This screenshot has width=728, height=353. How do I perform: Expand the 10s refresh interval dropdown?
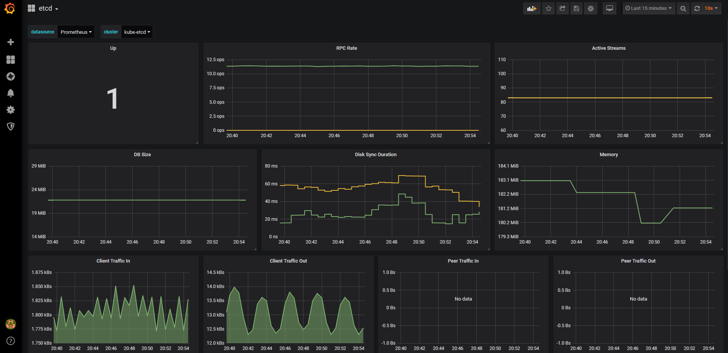tap(710, 8)
